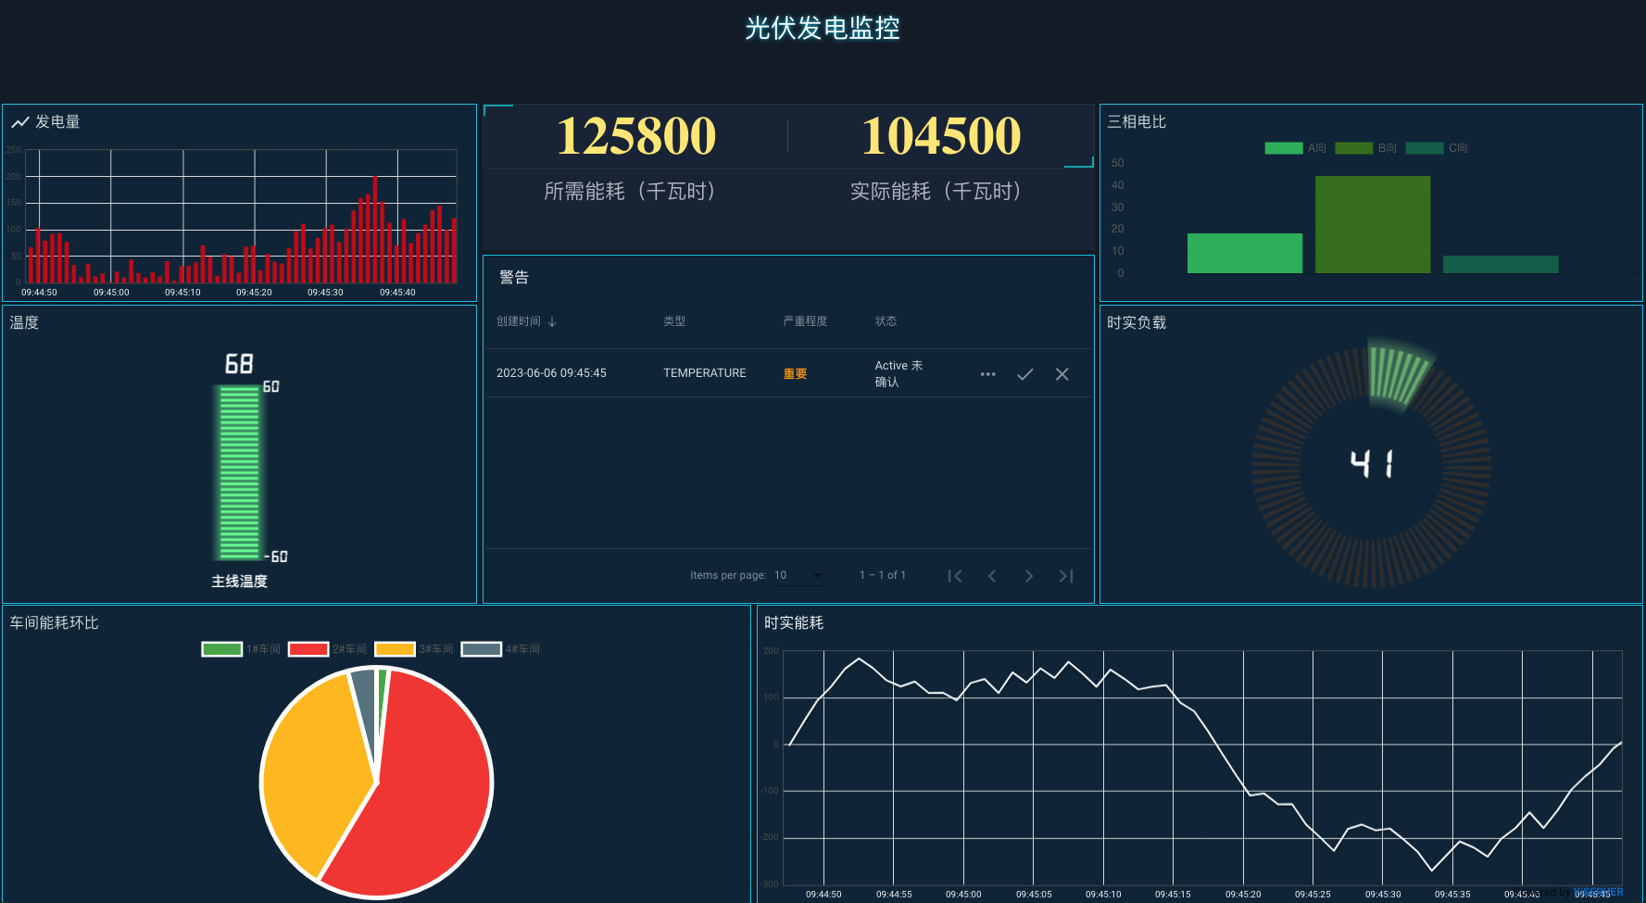Click the 125800 required energy value

[x=636, y=135]
